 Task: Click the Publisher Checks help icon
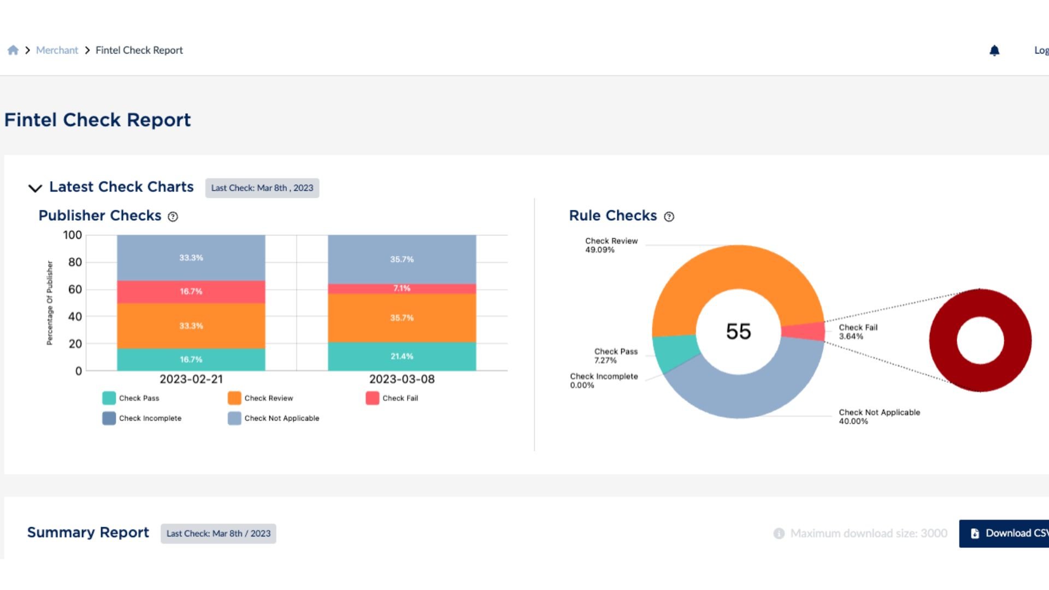(x=173, y=217)
